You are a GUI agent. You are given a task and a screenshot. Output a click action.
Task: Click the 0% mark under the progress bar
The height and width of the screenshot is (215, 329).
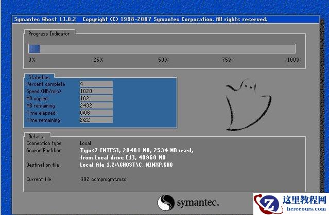32,60
